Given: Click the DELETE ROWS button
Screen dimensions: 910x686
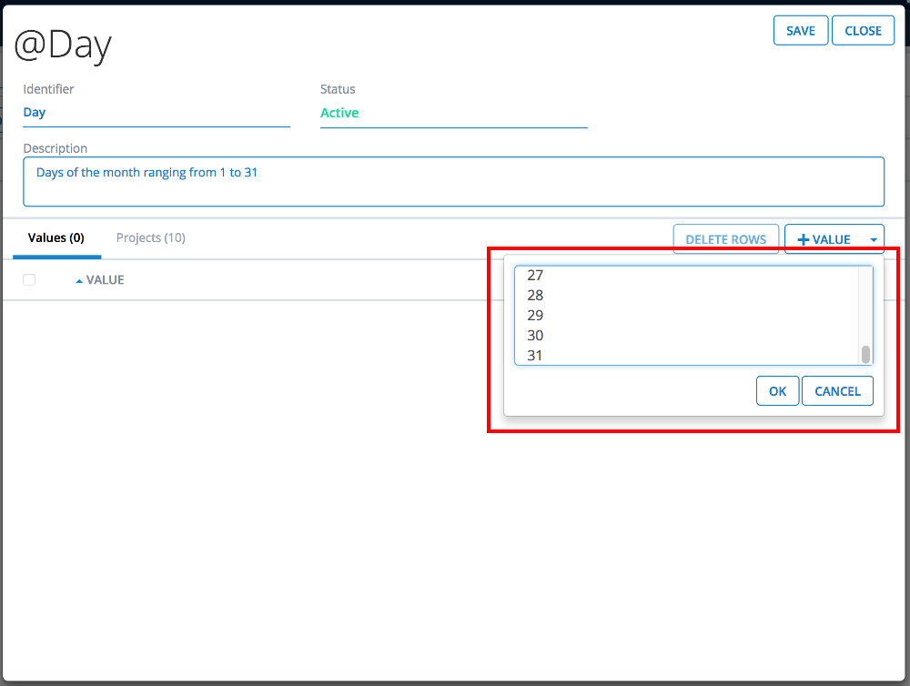Looking at the screenshot, I should pyautogui.click(x=725, y=239).
